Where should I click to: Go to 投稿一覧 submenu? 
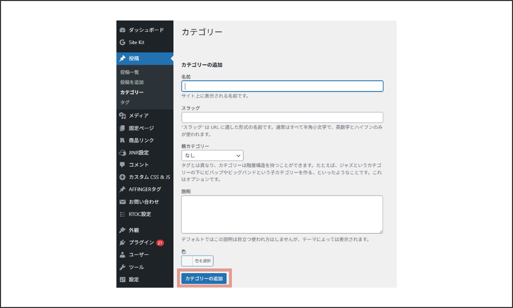click(x=130, y=72)
